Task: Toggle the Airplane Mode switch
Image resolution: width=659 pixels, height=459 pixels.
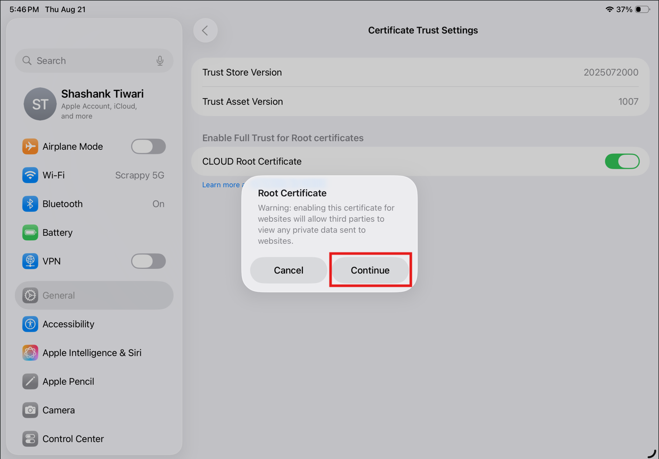Action: [x=148, y=147]
